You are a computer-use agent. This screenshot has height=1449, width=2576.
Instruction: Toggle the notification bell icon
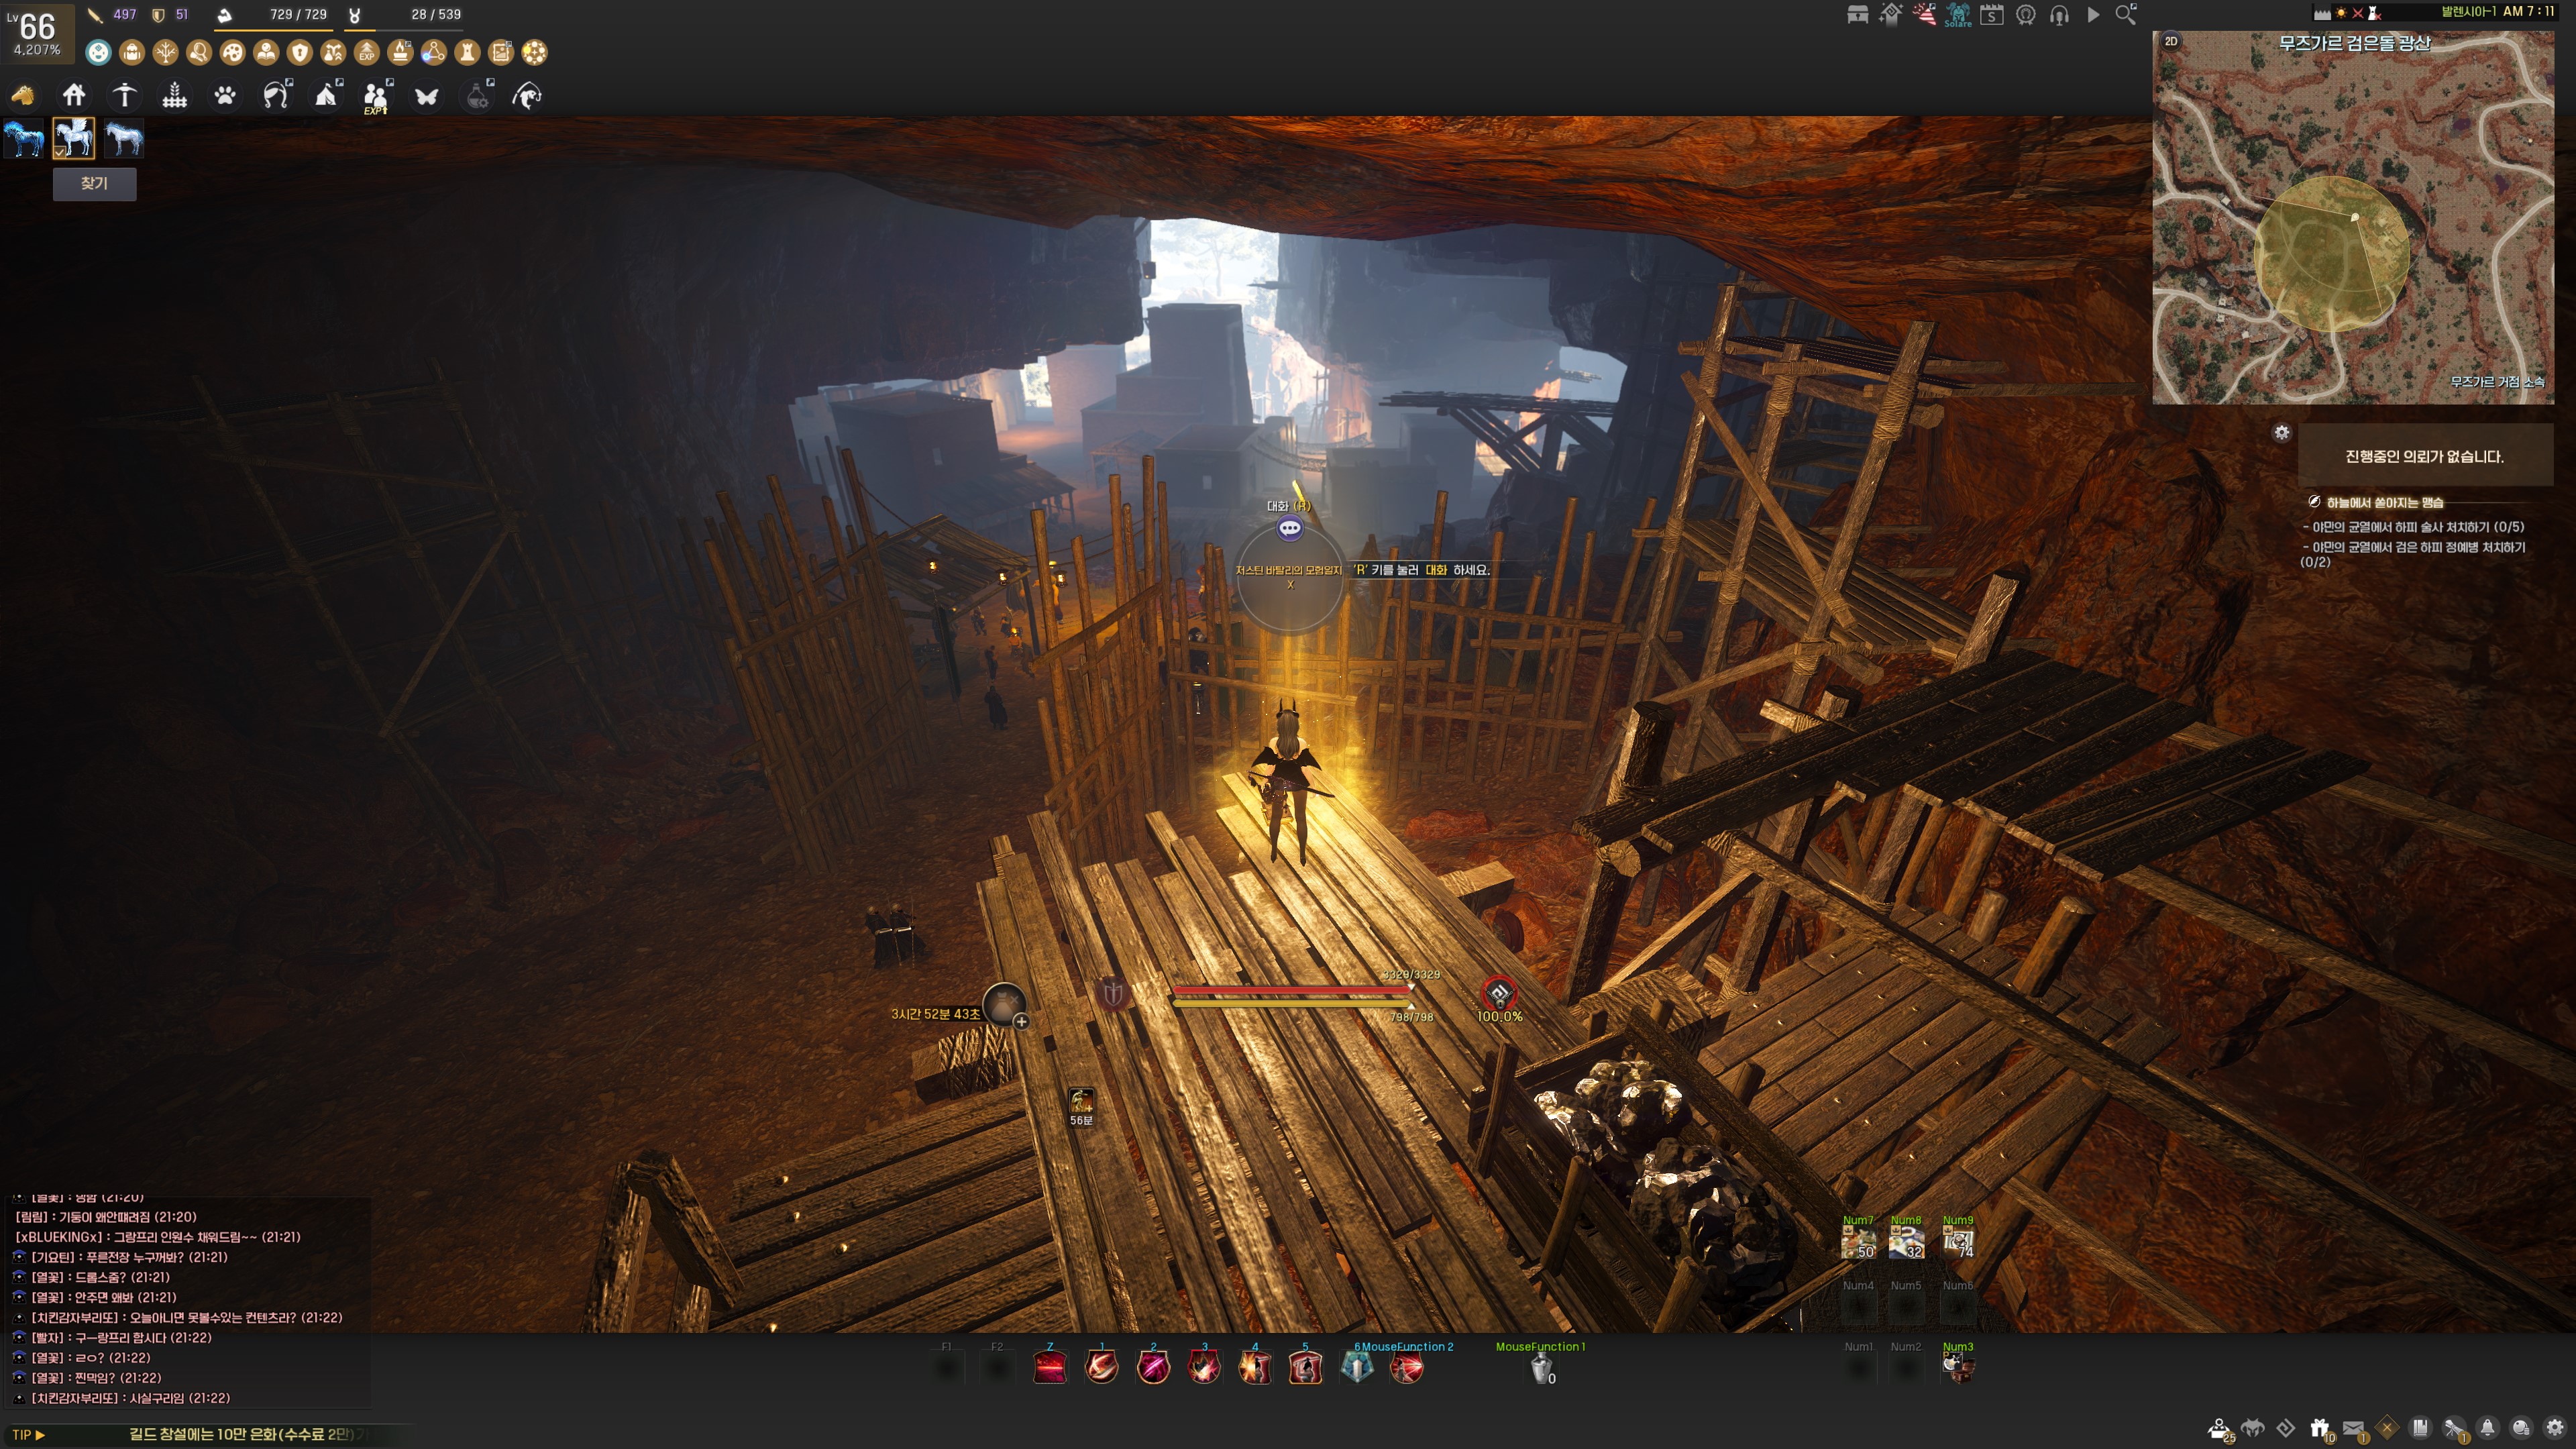click(x=2487, y=1428)
